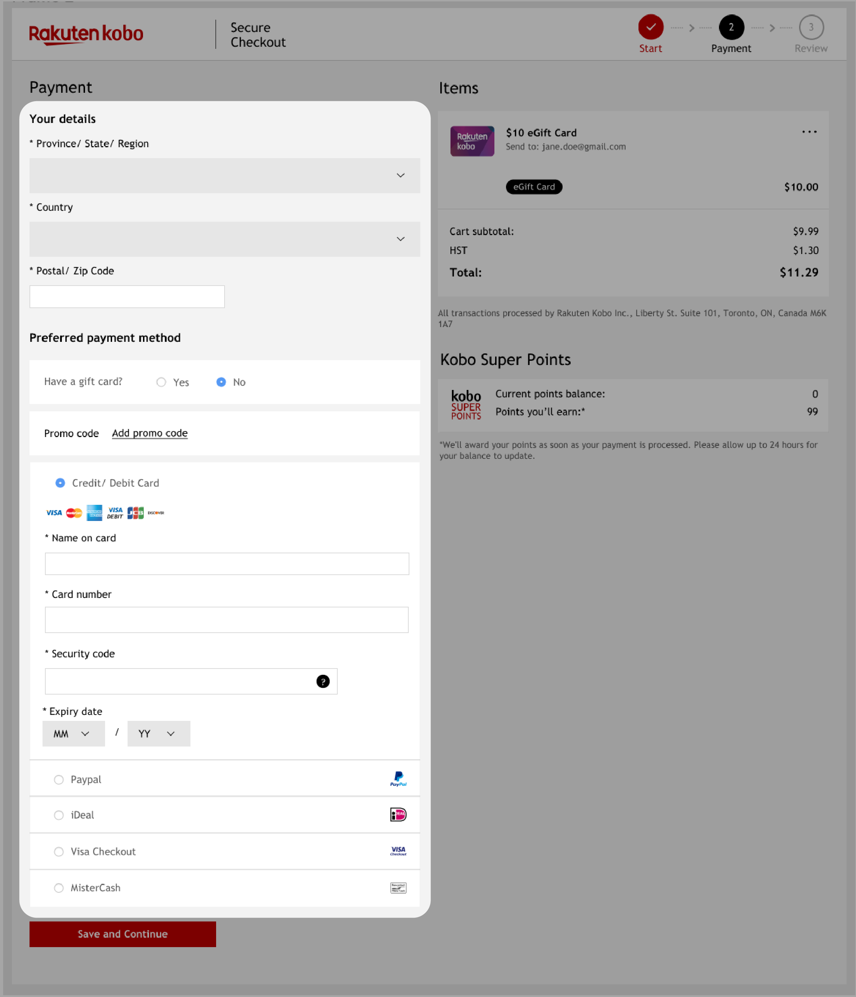Click the iDeal payment icon
Image resolution: width=856 pixels, height=997 pixels.
[397, 814]
